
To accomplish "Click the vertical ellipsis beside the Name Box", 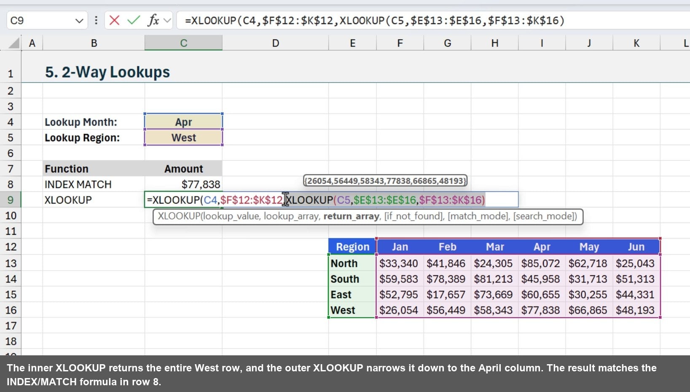I will (96, 20).
